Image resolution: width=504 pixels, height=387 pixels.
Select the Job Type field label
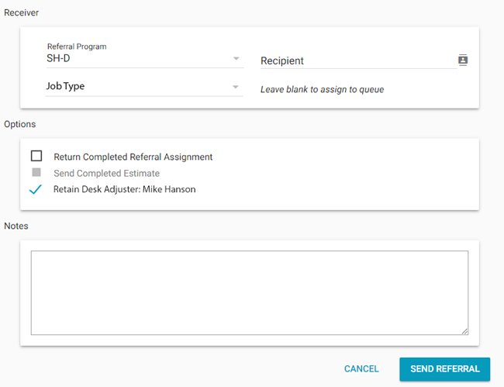tap(66, 86)
